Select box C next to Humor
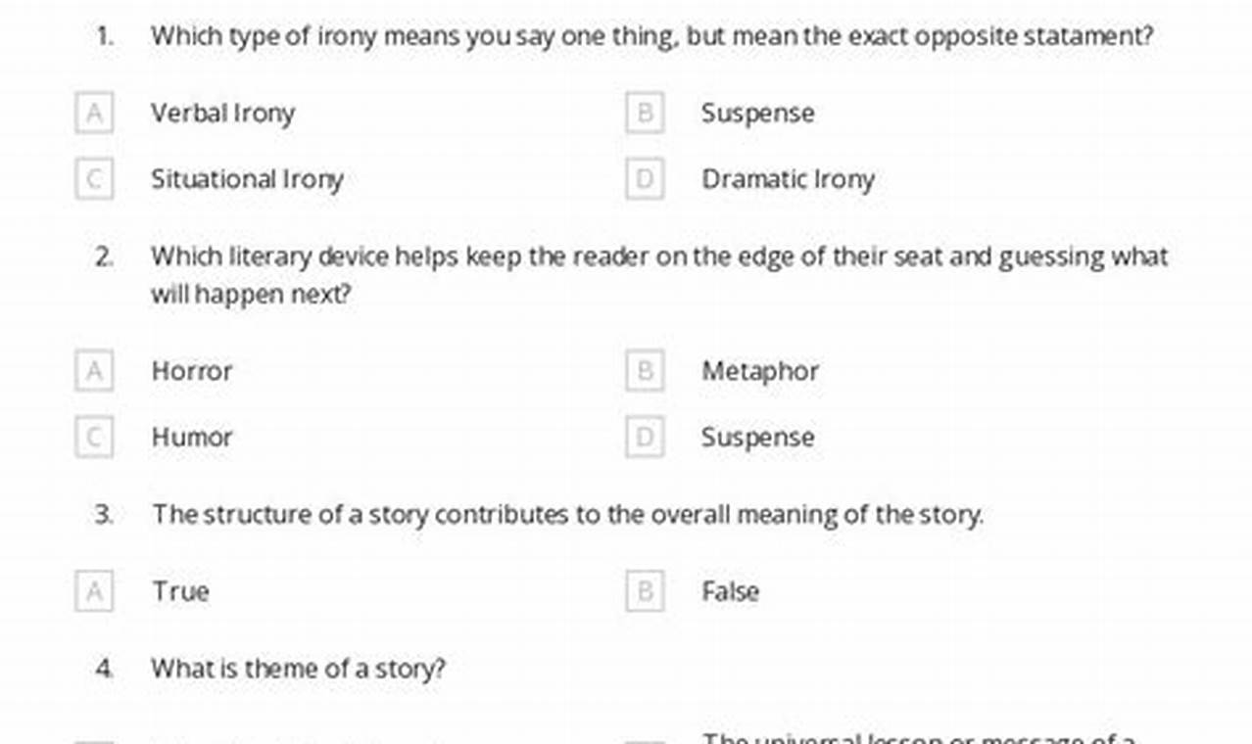This screenshot has width=1252, height=744. pyautogui.click(x=94, y=437)
